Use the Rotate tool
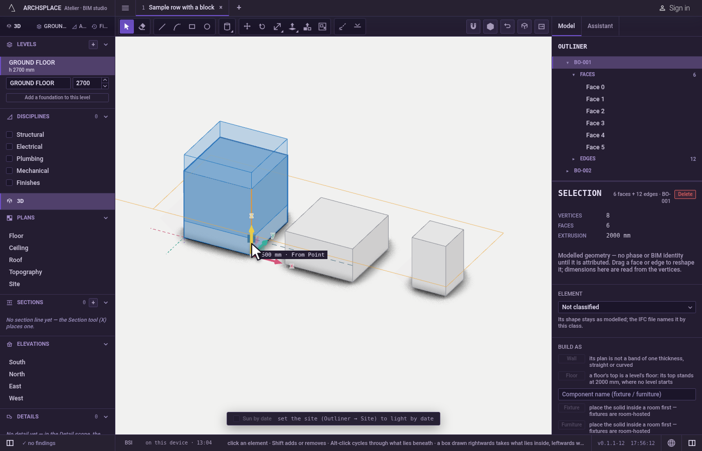702x451 pixels. point(262,27)
